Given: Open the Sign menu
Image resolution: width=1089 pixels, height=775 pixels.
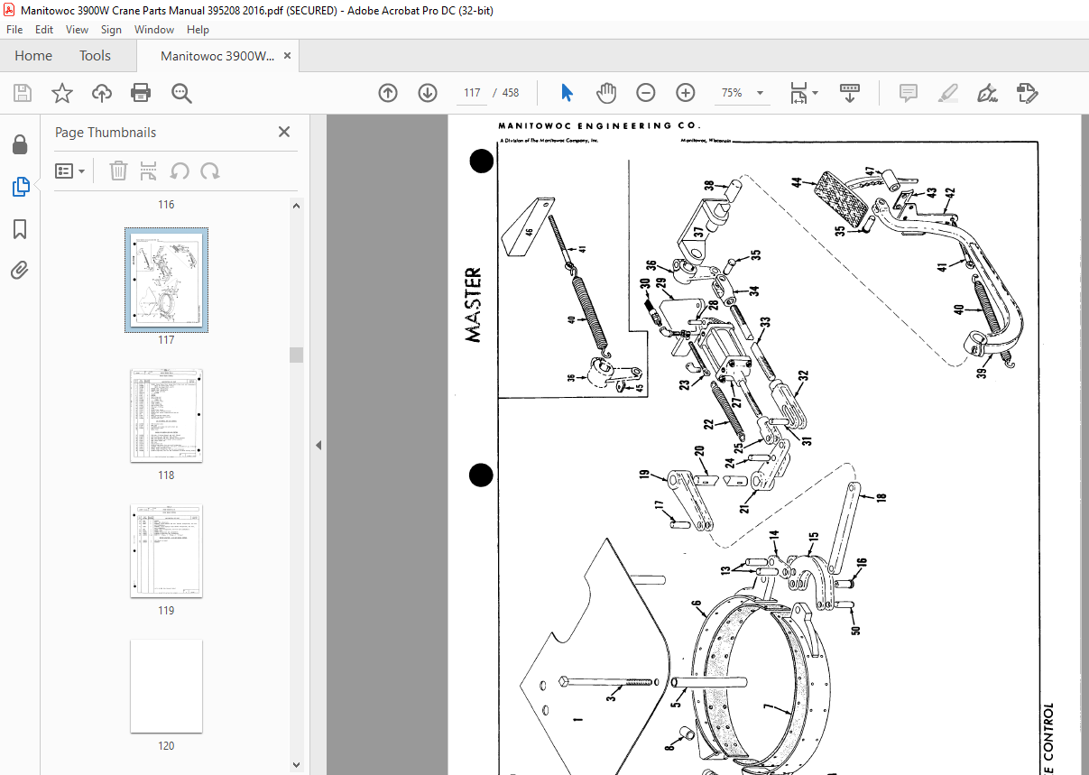Looking at the screenshot, I should click(x=111, y=30).
